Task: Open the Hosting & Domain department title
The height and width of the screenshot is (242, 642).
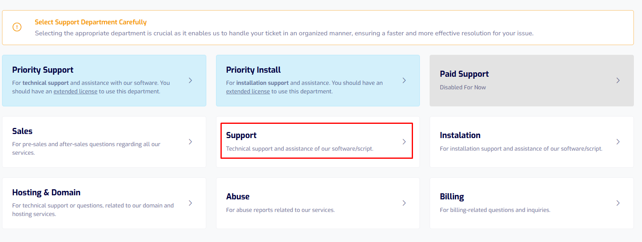Action: (x=46, y=192)
